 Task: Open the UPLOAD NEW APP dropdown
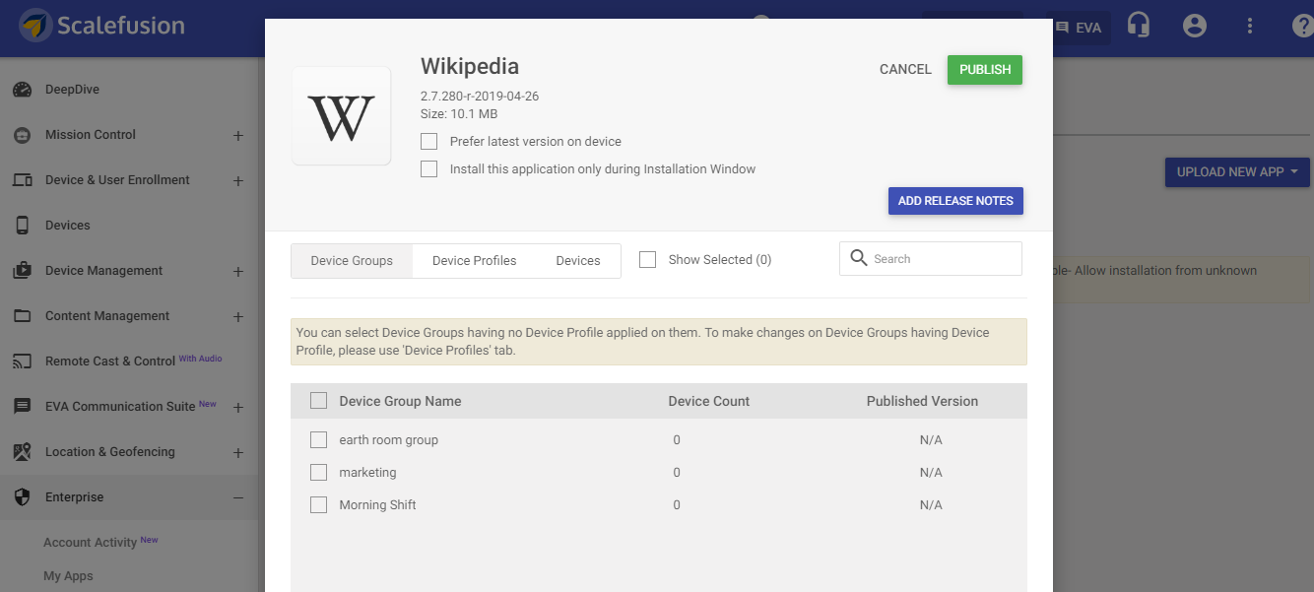[1237, 172]
